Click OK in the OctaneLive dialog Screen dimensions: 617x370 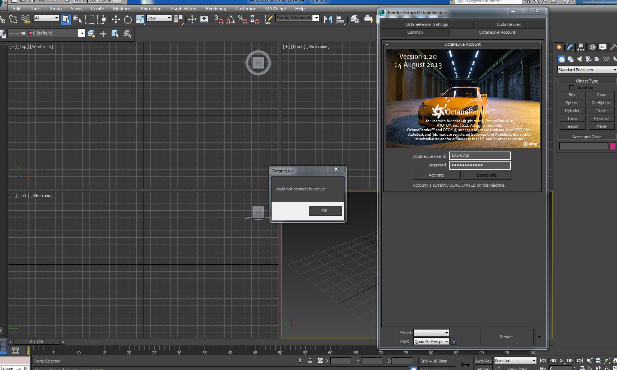coord(325,211)
